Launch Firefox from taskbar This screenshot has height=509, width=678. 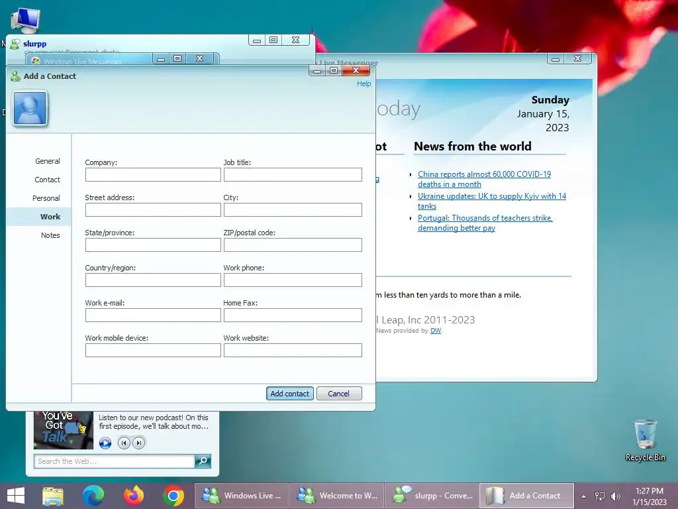pos(133,496)
